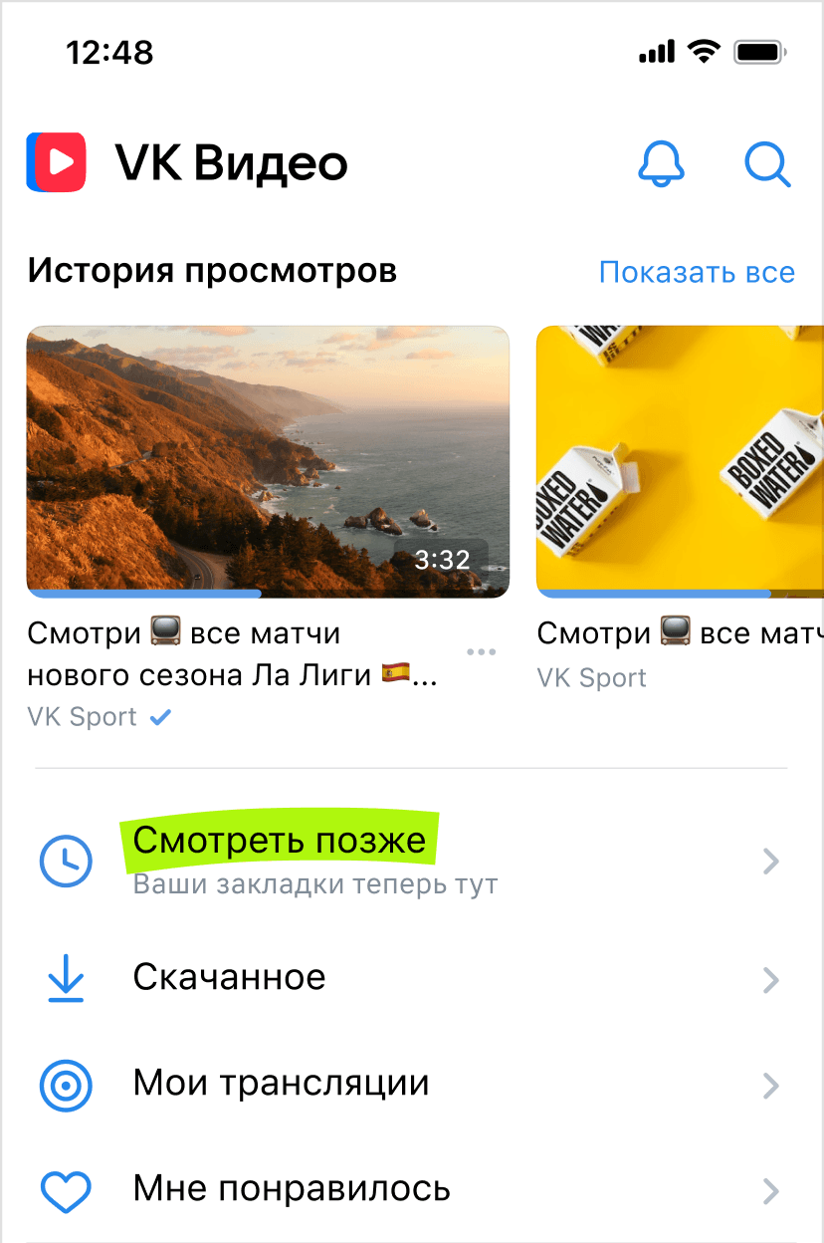The image size is (824, 1243).
Task: Open the Мои трансляции menu item
Action: pyautogui.click(x=412, y=1085)
